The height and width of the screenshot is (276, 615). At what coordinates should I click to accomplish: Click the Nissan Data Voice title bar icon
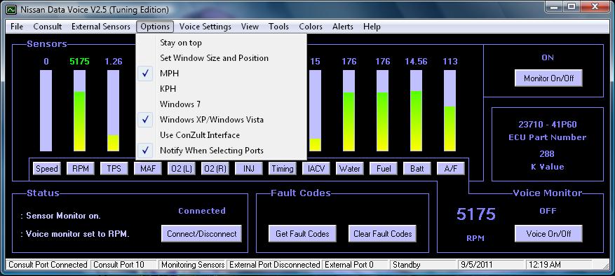11,9
